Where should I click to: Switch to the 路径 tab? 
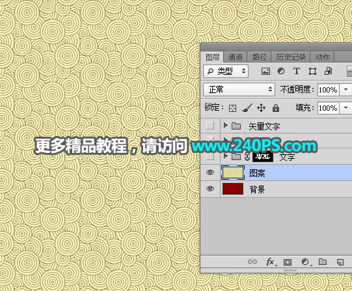tap(260, 57)
